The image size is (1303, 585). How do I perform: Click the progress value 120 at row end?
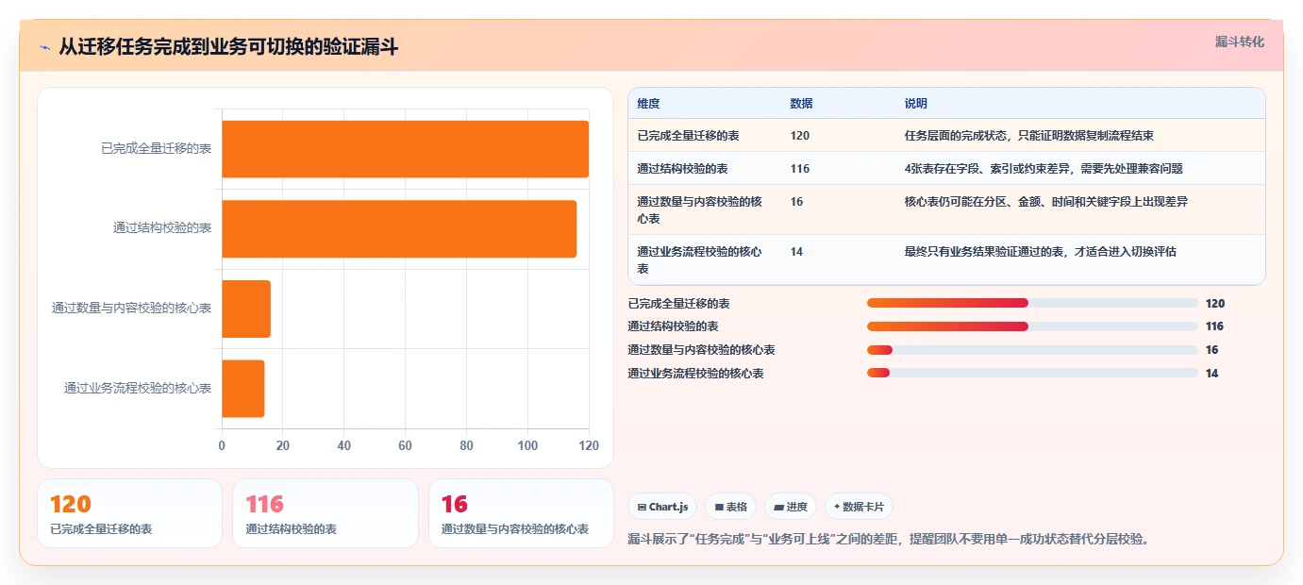tap(1215, 304)
